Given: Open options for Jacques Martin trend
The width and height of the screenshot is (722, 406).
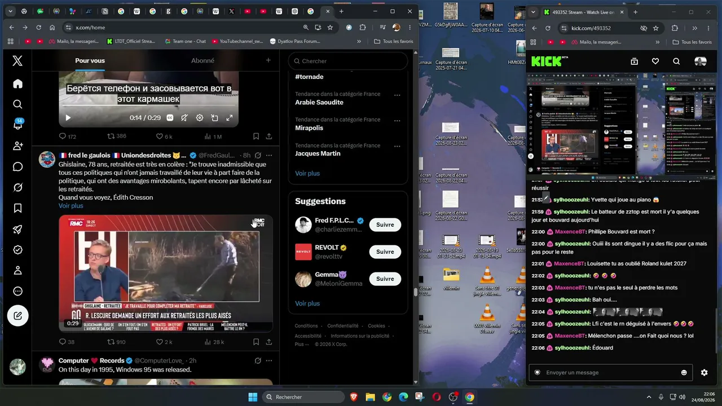Looking at the screenshot, I should point(397,146).
